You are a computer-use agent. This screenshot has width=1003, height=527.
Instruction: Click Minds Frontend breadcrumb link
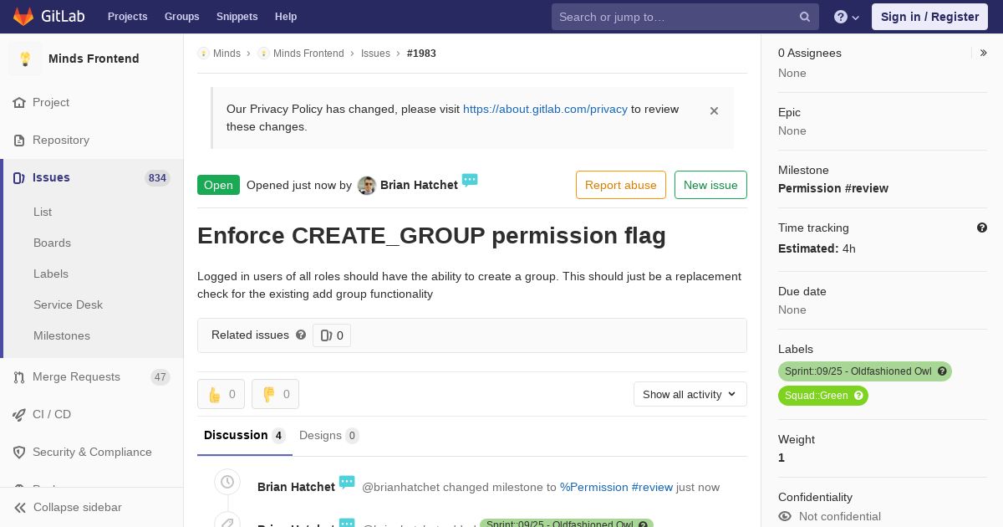click(x=308, y=53)
